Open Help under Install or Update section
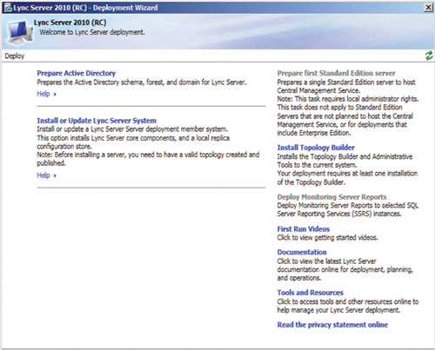 pyautogui.click(x=46, y=175)
